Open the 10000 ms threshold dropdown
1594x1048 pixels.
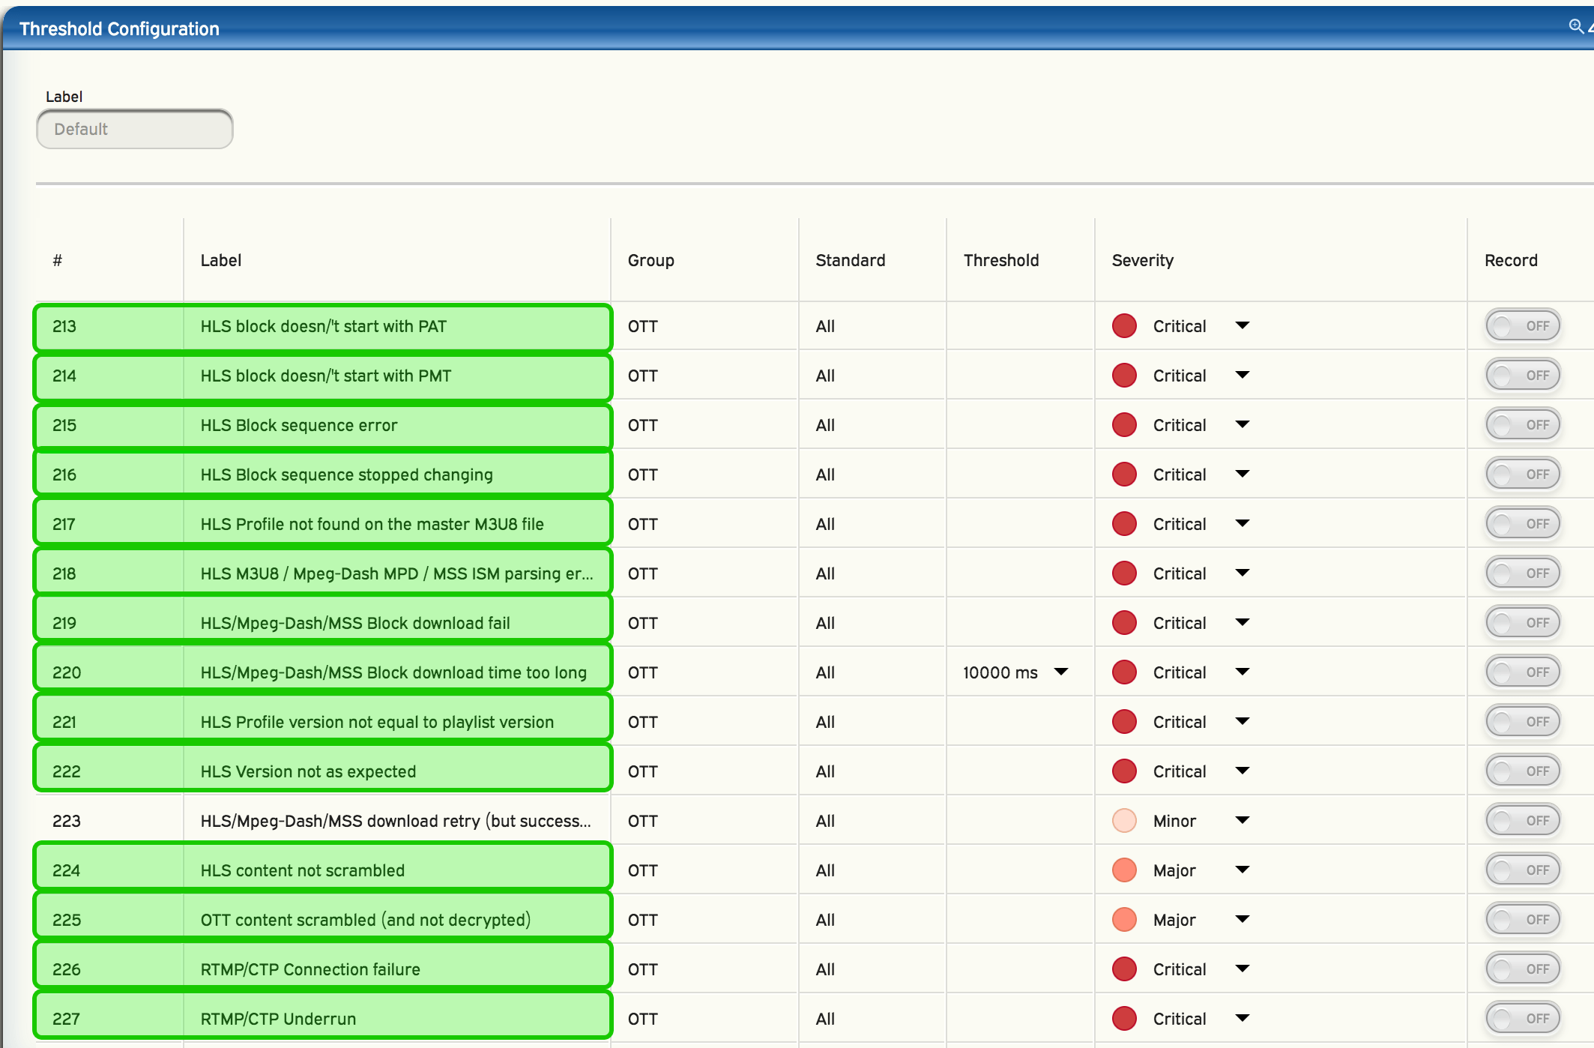point(1061,672)
